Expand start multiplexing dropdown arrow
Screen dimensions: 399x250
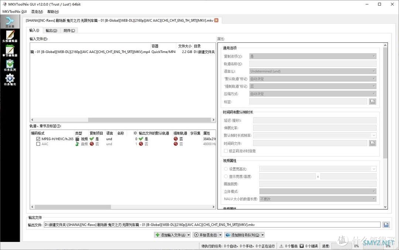pyautogui.click(x=220, y=235)
